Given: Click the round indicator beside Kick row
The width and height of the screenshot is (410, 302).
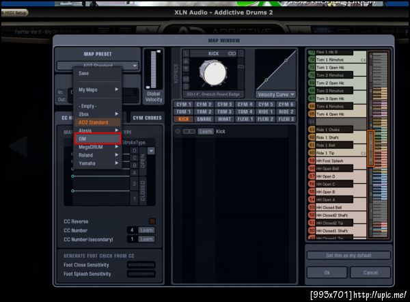Looking at the screenshot, I should pyautogui.click(x=178, y=131).
